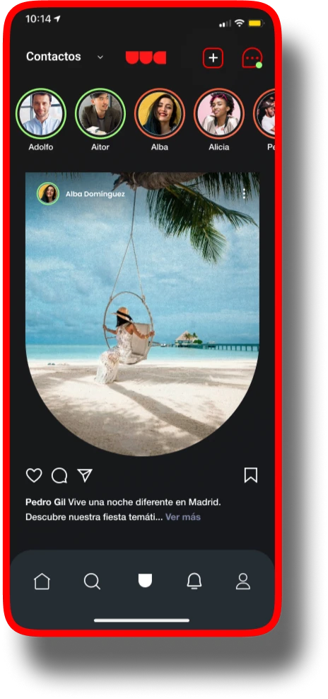Share the post with the paper plane icon
The height and width of the screenshot is (699, 328).
click(x=85, y=475)
